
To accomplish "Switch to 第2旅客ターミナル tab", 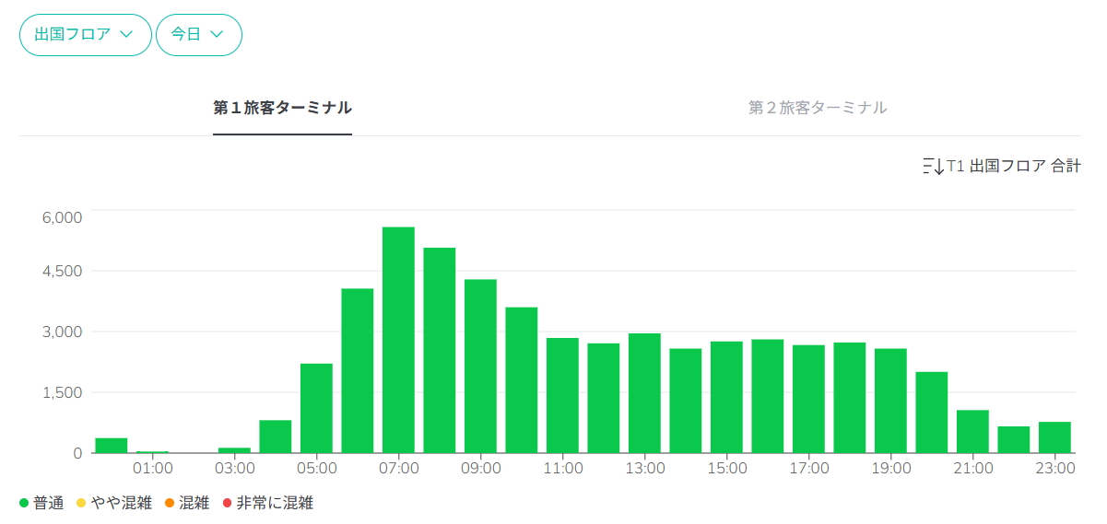I will coord(817,108).
